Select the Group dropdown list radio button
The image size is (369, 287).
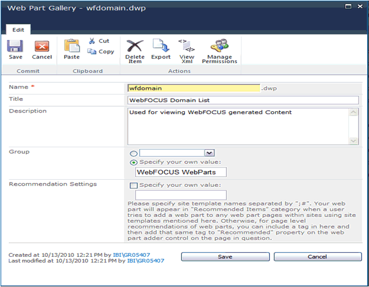133,153
